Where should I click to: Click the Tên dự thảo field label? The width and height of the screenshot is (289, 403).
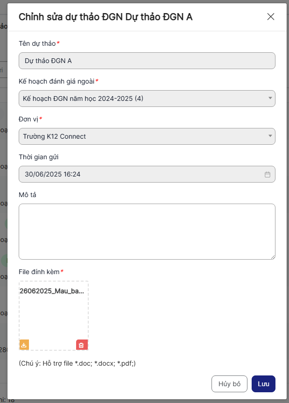[x=37, y=43]
